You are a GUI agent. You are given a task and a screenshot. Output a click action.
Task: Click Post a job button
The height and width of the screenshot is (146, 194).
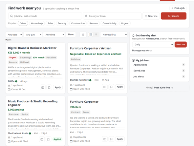point(178,8)
